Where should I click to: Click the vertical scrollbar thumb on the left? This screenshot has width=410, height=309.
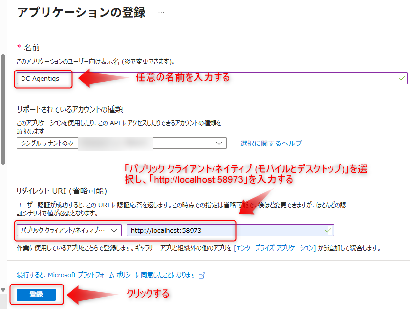(3, 109)
